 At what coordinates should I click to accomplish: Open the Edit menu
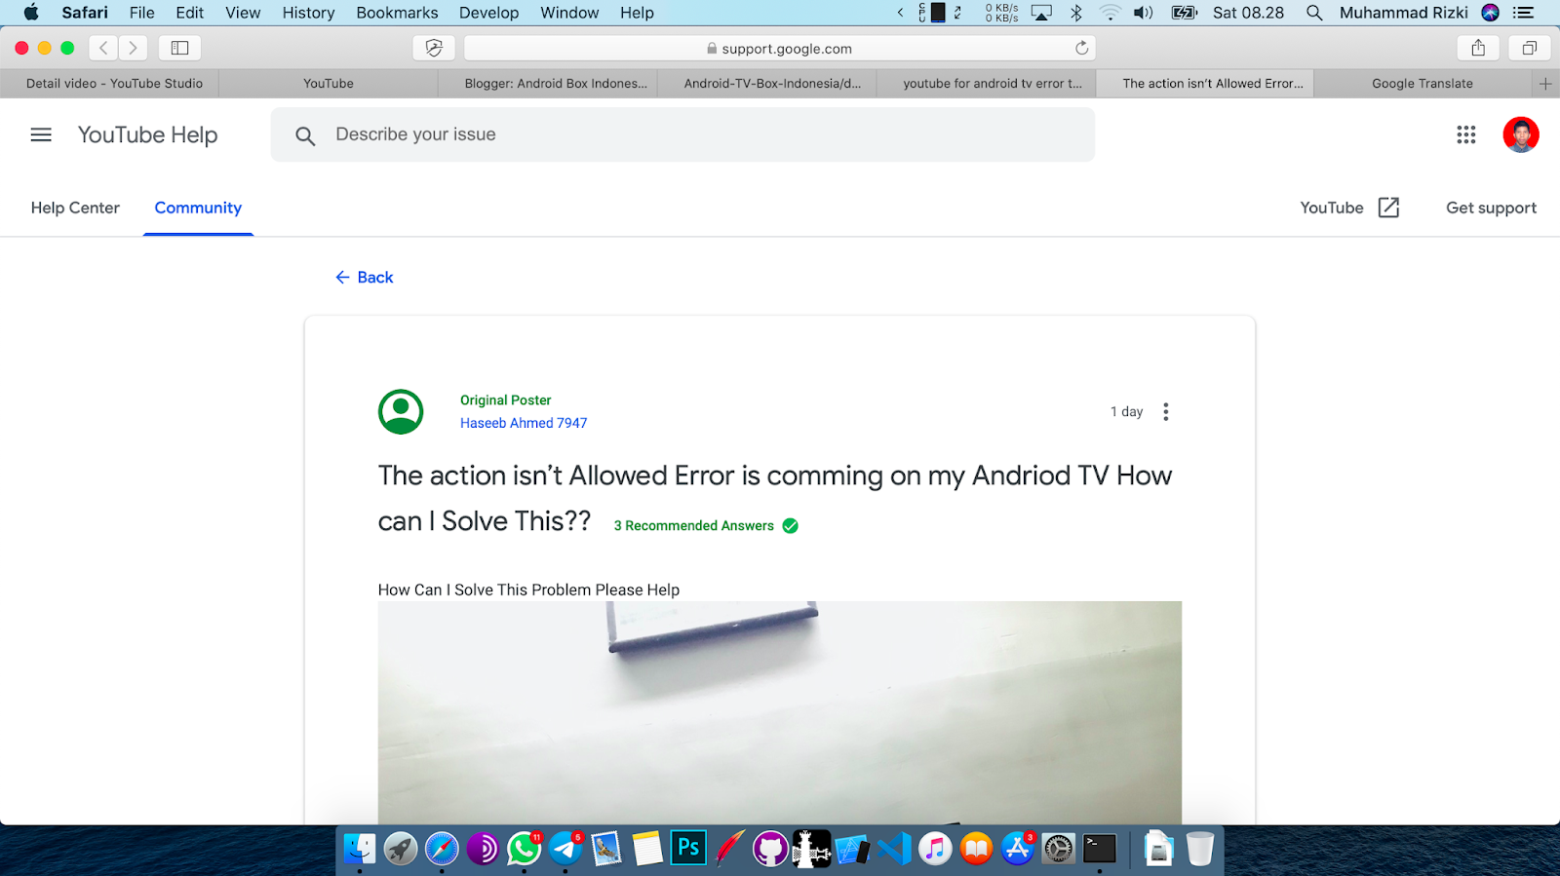pos(189,13)
